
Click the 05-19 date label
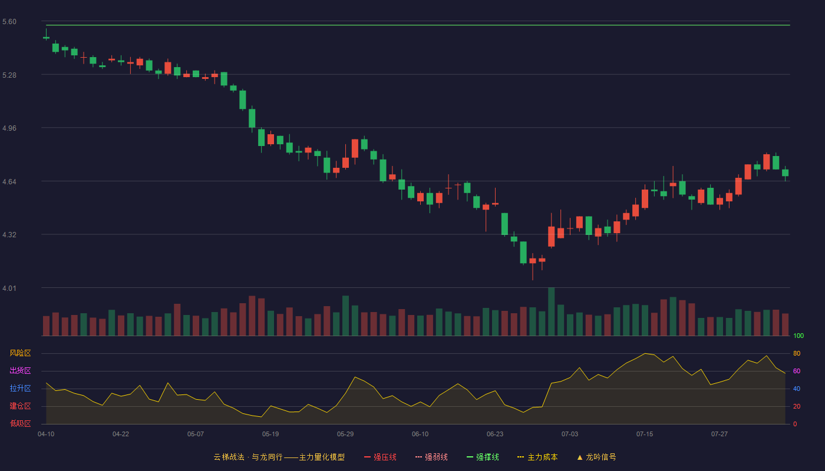click(x=270, y=434)
